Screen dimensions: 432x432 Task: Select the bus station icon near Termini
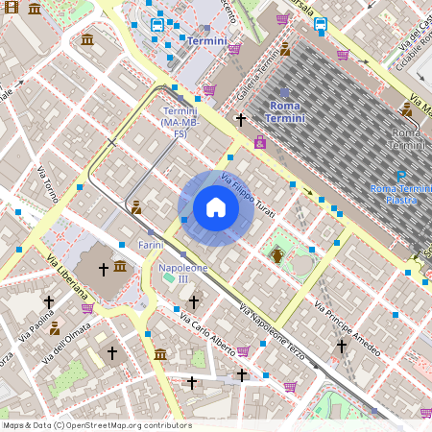(157, 25)
